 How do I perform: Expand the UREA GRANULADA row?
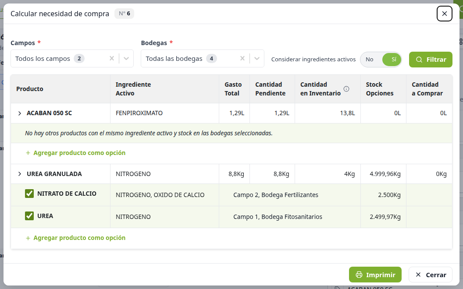19,174
